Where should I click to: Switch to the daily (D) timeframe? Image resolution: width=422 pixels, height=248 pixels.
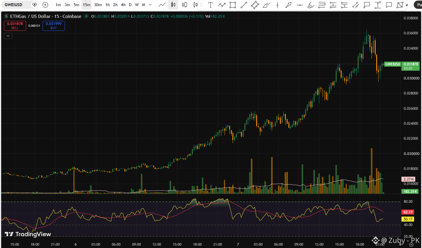[130, 5]
